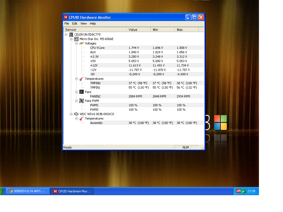Click the Ready status bar text
The image size is (283, 212).
pos(68,147)
